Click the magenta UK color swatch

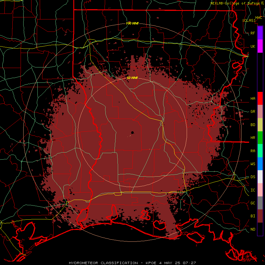click(x=260, y=46)
